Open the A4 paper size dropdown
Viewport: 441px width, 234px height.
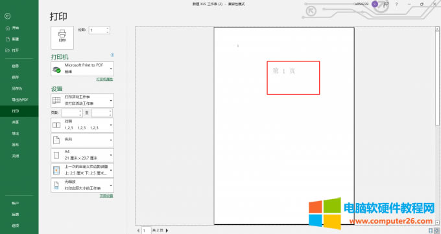(82, 155)
